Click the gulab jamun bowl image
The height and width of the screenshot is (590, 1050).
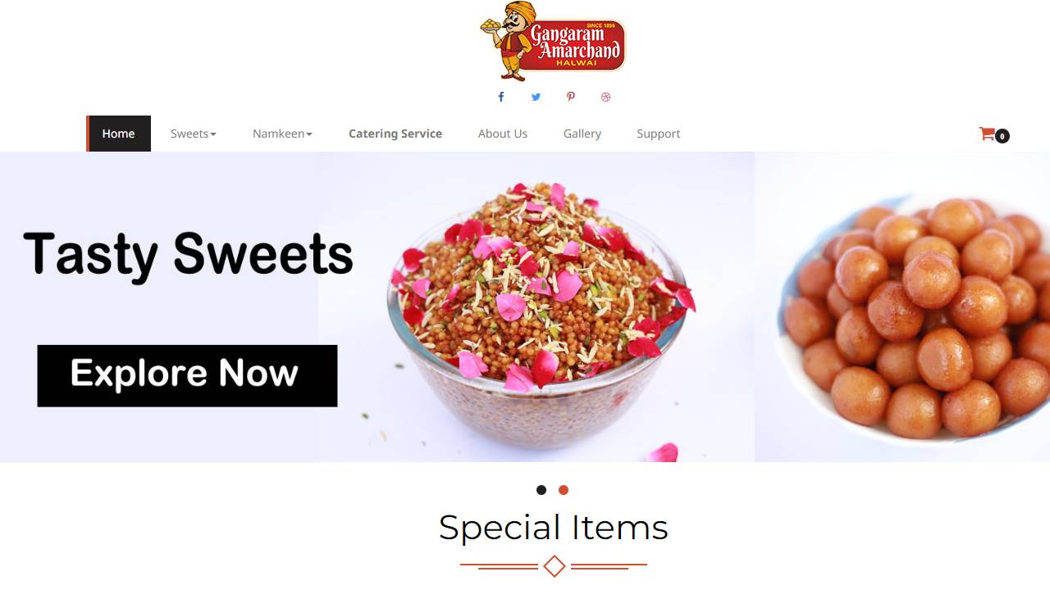[902, 306]
